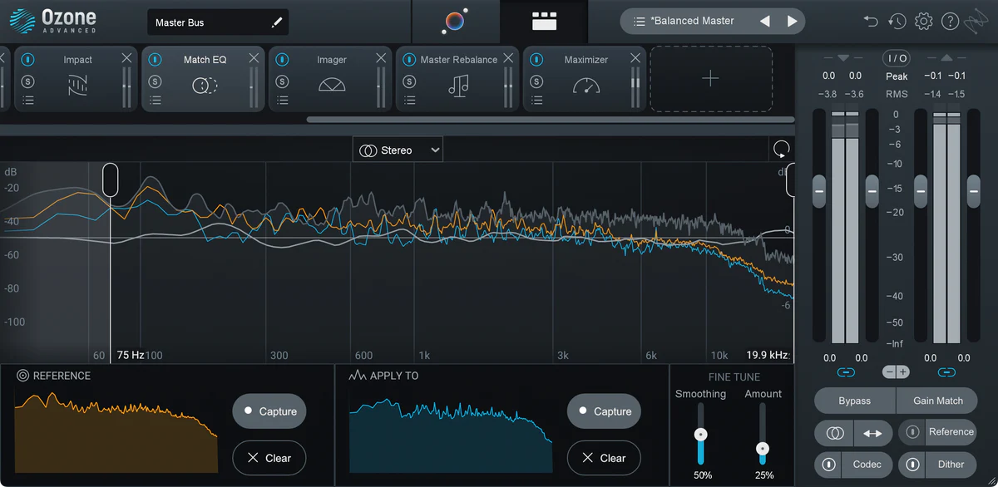Viewport: 998px width, 487px height.
Task: Clear the Reference spectrum
Action: (269, 458)
